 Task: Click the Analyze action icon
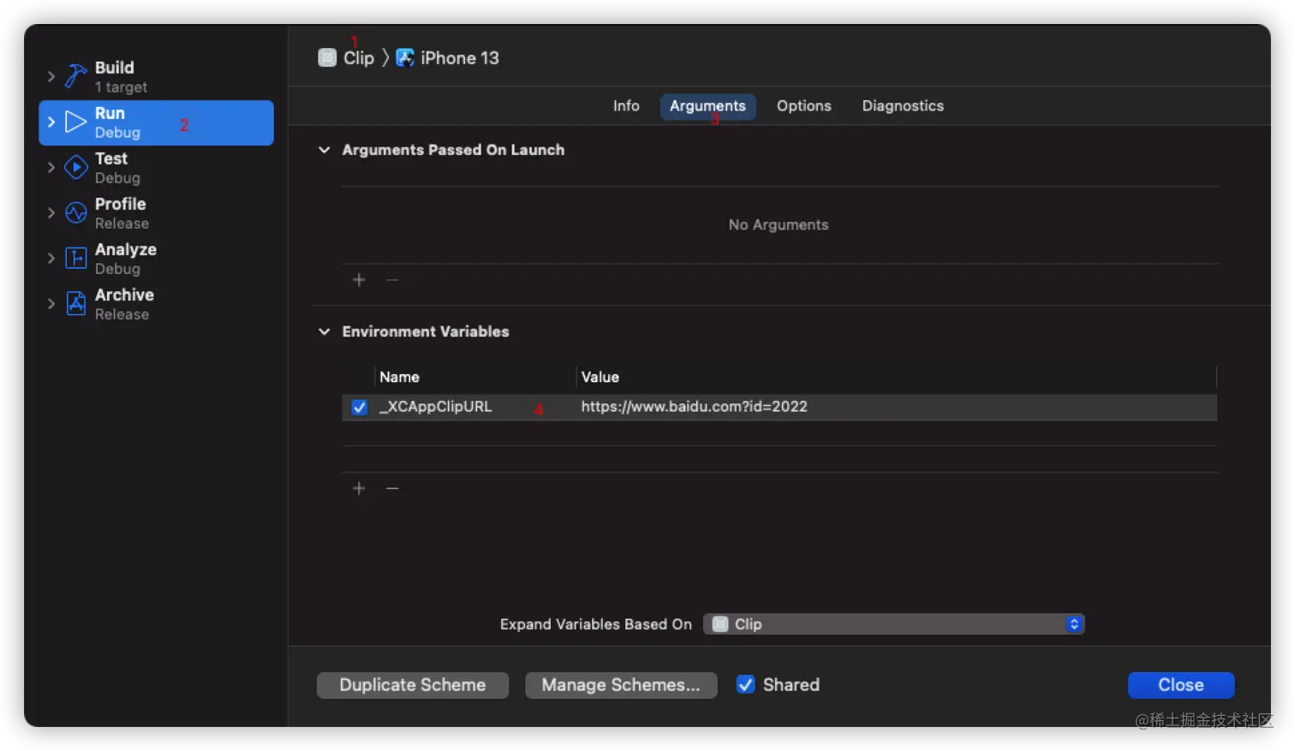(x=76, y=258)
